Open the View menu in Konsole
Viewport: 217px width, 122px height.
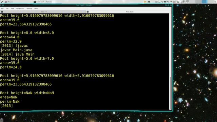point(13,8)
